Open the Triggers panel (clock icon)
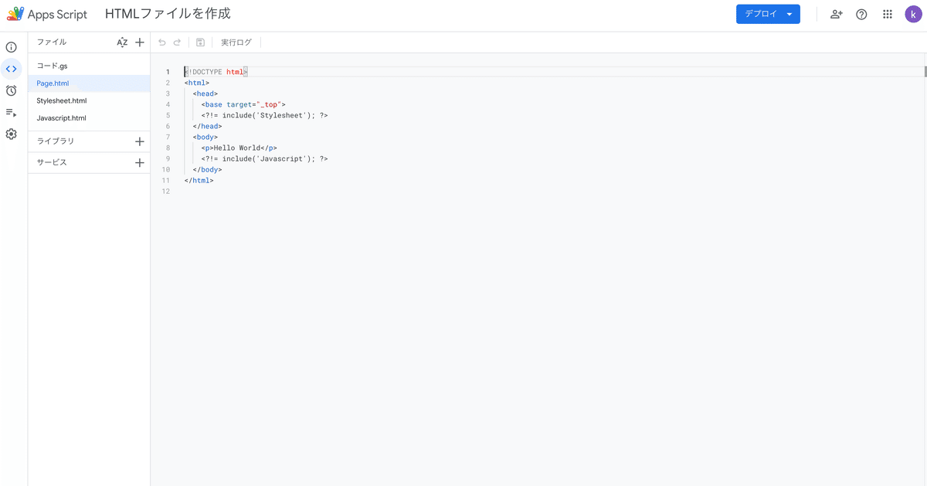Viewport: 927px width, 486px height. tap(11, 90)
